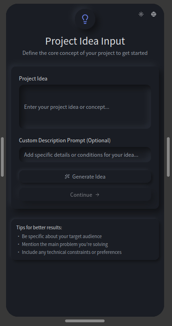
Task: Click the Project Idea field label
Action: pyautogui.click(x=33, y=79)
